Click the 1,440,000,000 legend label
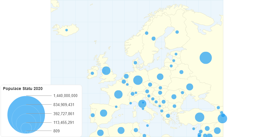 [65, 96]
